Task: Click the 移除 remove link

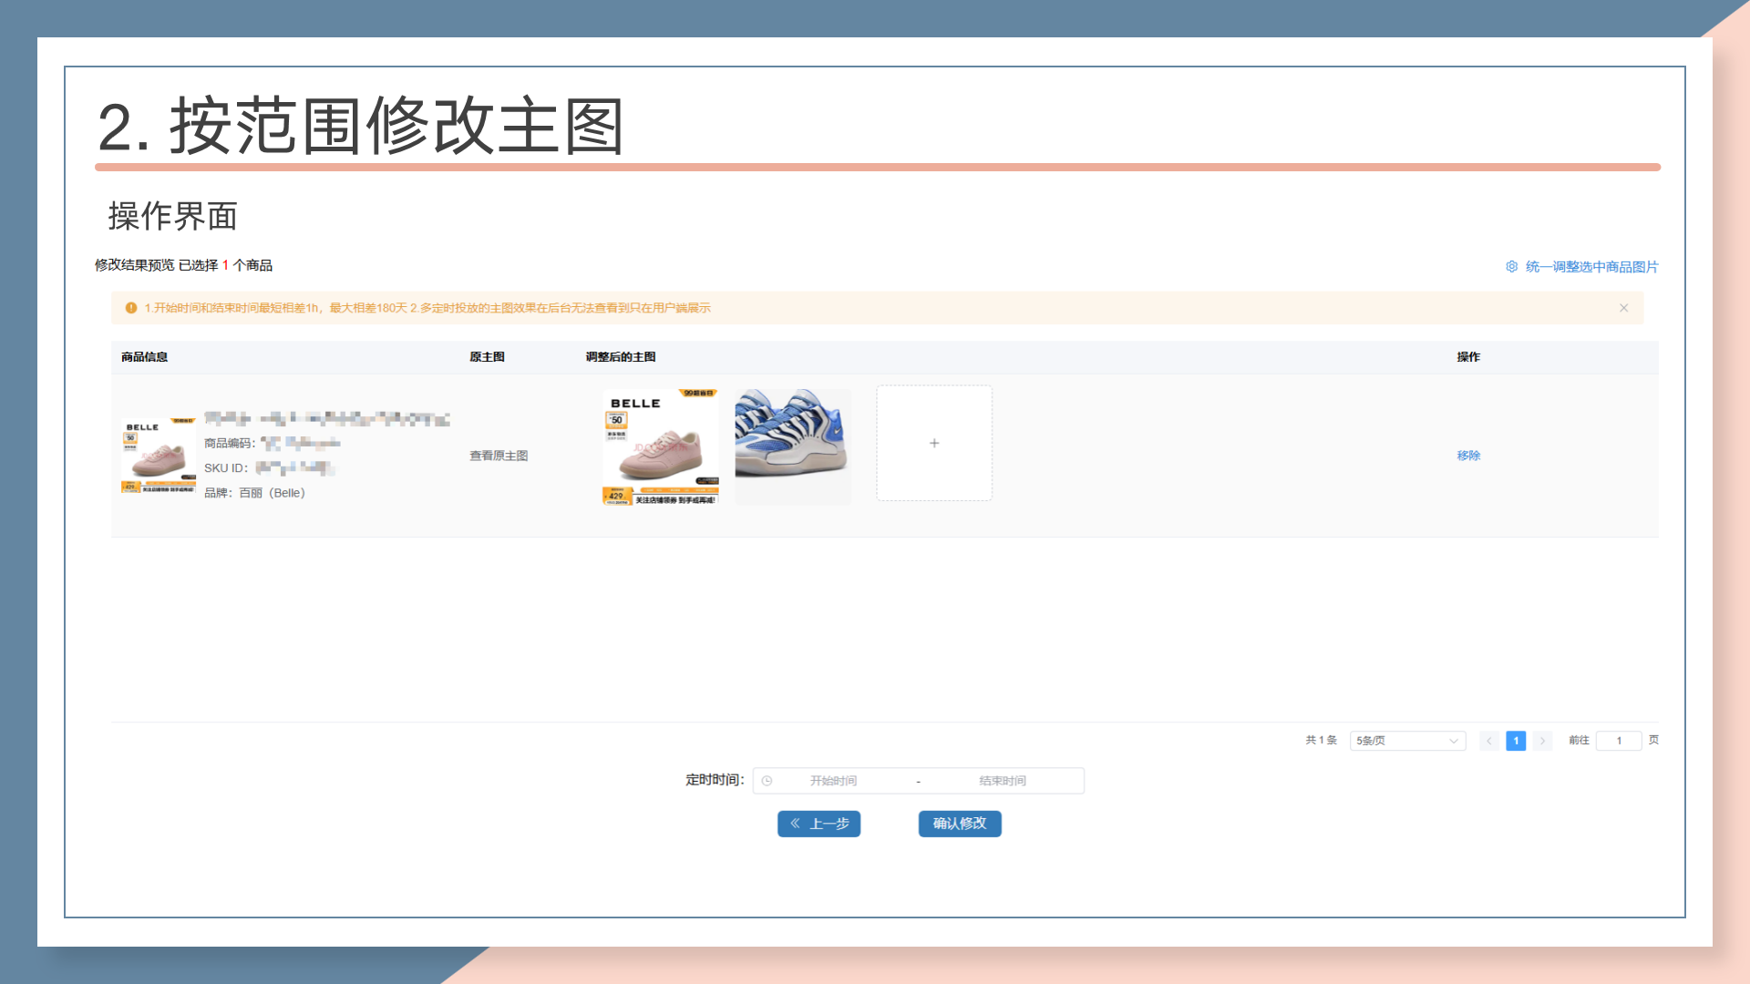Action: (1467, 456)
